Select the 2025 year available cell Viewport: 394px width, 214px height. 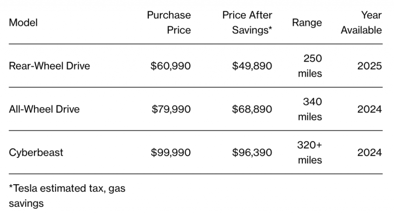(369, 66)
